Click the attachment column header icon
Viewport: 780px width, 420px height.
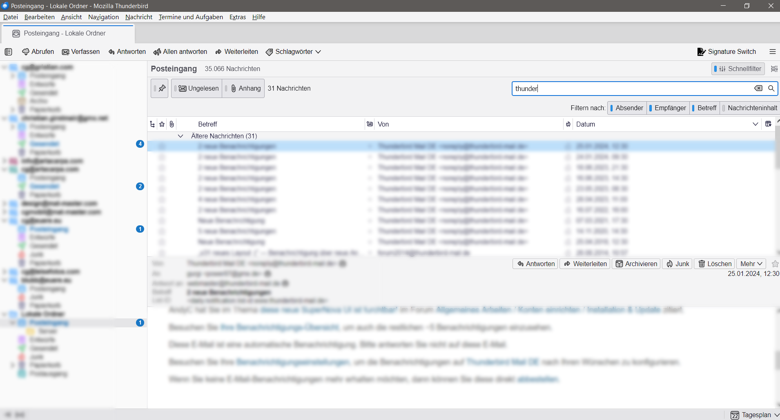[x=172, y=124]
